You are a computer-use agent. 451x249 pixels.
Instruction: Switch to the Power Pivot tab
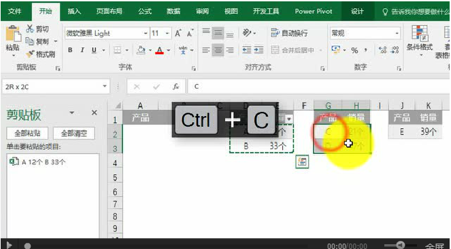click(x=313, y=12)
